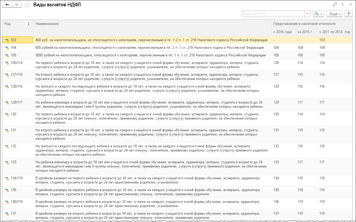Select the name cell of row 126/114
The height and width of the screenshot is (222, 356).
point(152,65)
